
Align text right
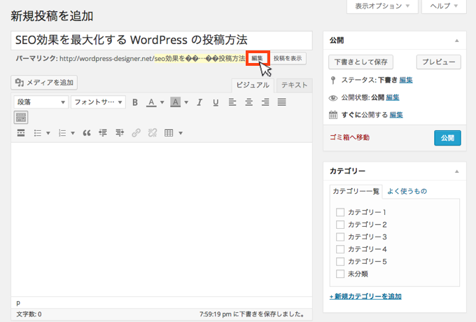point(265,102)
